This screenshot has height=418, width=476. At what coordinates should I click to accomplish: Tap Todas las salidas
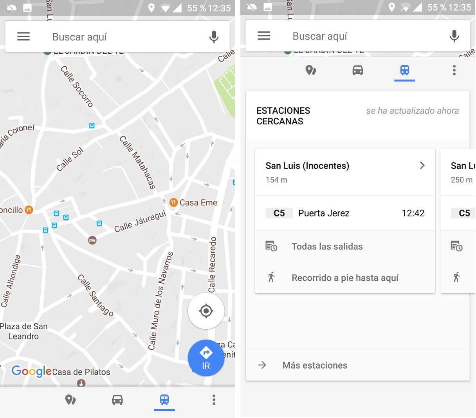[327, 246]
